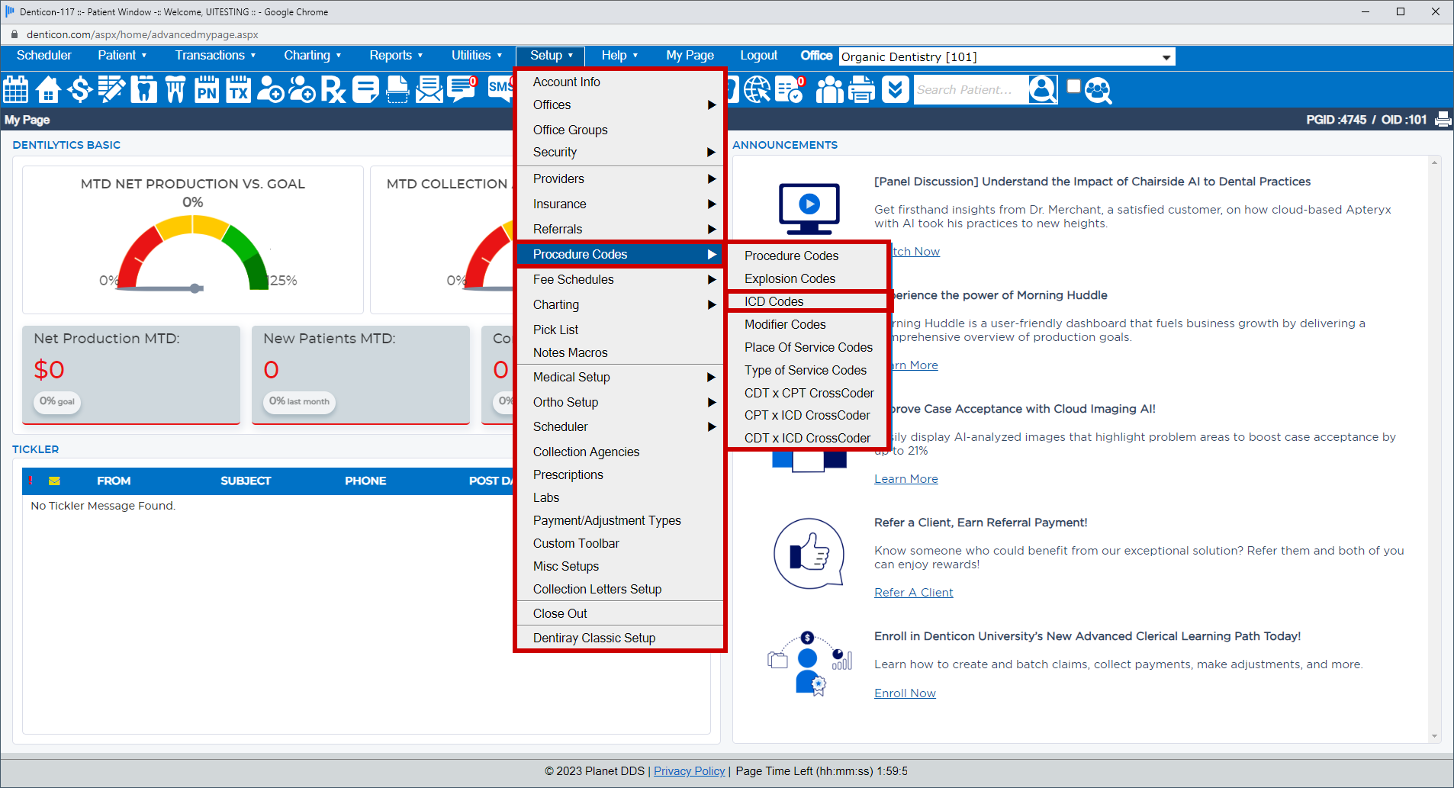Viewport: 1454px width, 788px height.
Task: Open the dollar-sign transactions icon
Action: tap(79, 89)
